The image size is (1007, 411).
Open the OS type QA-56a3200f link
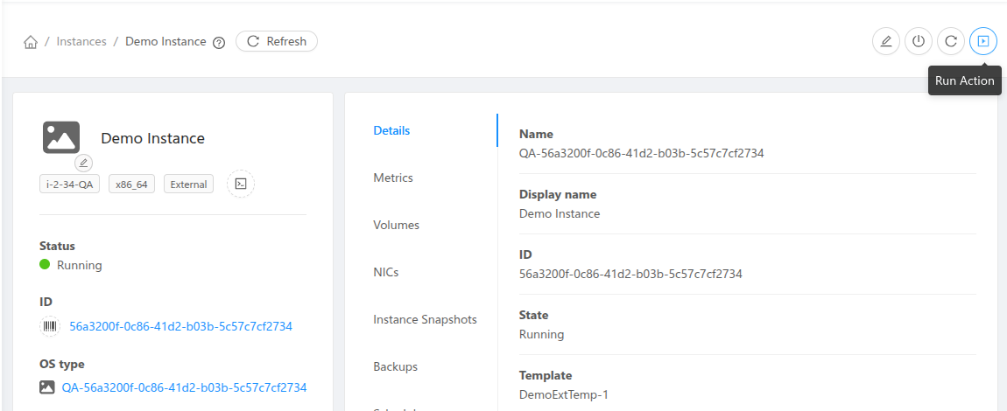184,387
